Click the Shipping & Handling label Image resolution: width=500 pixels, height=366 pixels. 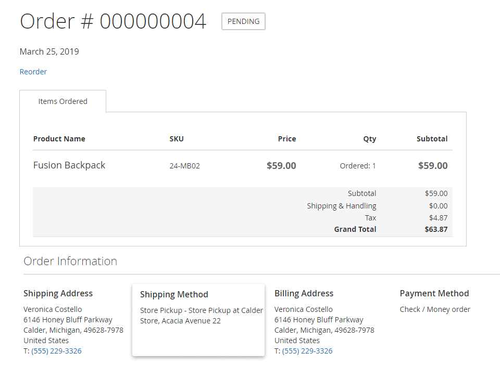coord(341,206)
